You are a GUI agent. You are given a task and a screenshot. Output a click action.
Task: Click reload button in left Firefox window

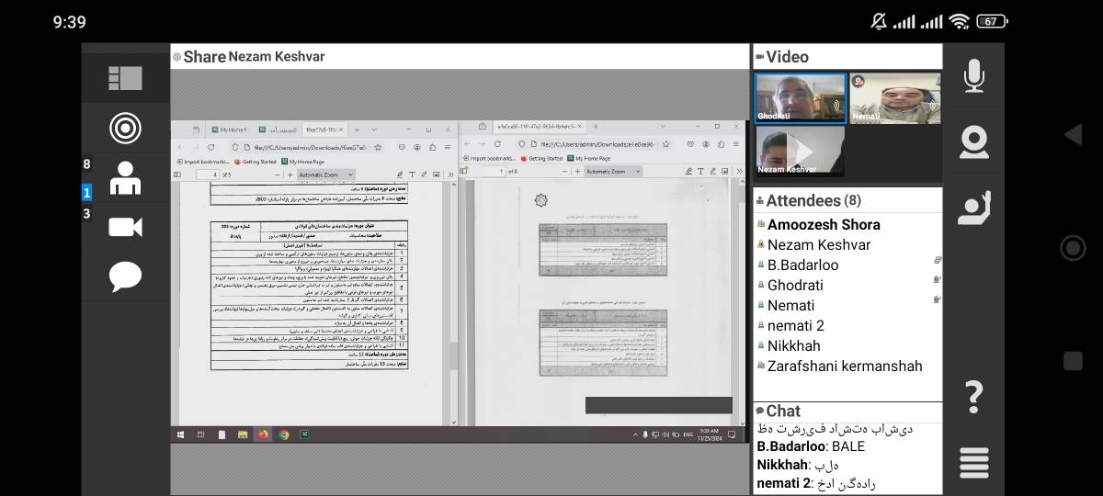pos(210,147)
